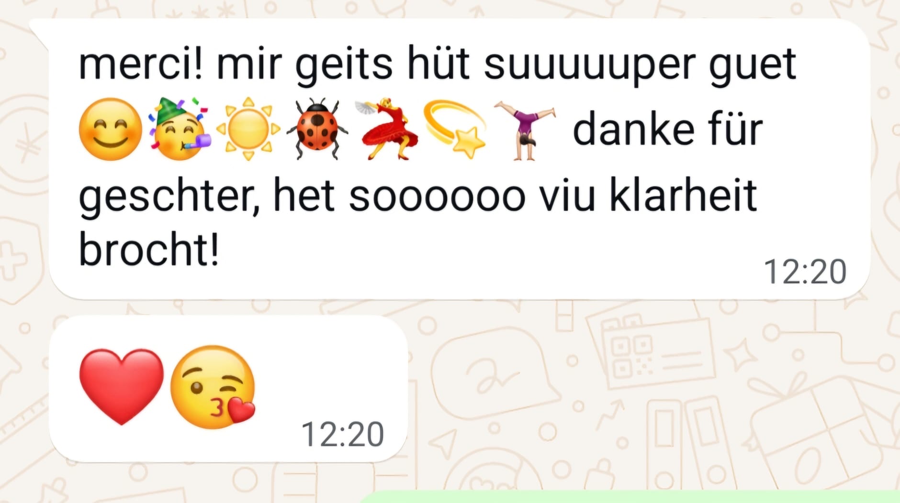900x503 pixels.
Task: Click the dizzy star emoji
Action: [455, 129]
